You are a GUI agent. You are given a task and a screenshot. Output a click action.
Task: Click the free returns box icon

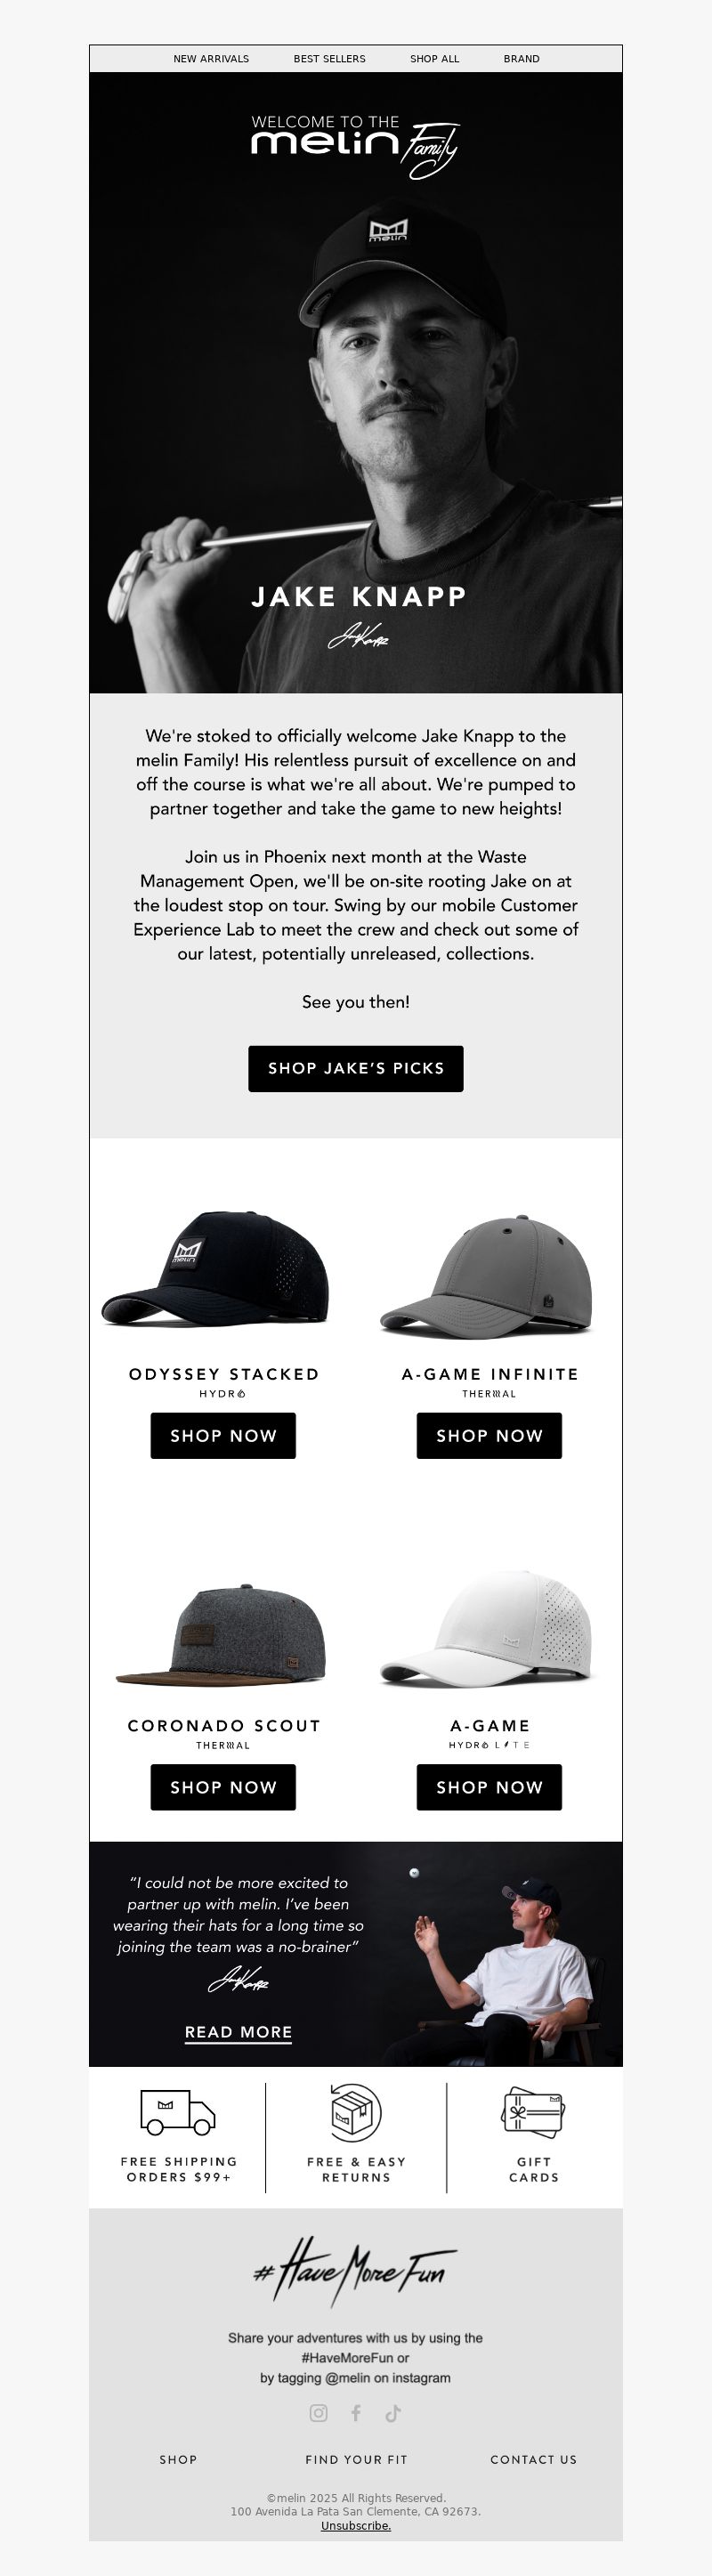click(x=356, y=2113)
